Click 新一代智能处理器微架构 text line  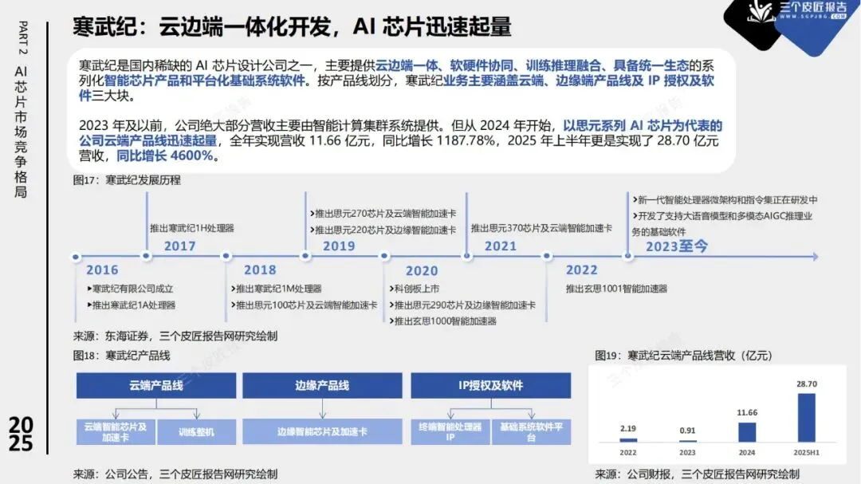725,200
